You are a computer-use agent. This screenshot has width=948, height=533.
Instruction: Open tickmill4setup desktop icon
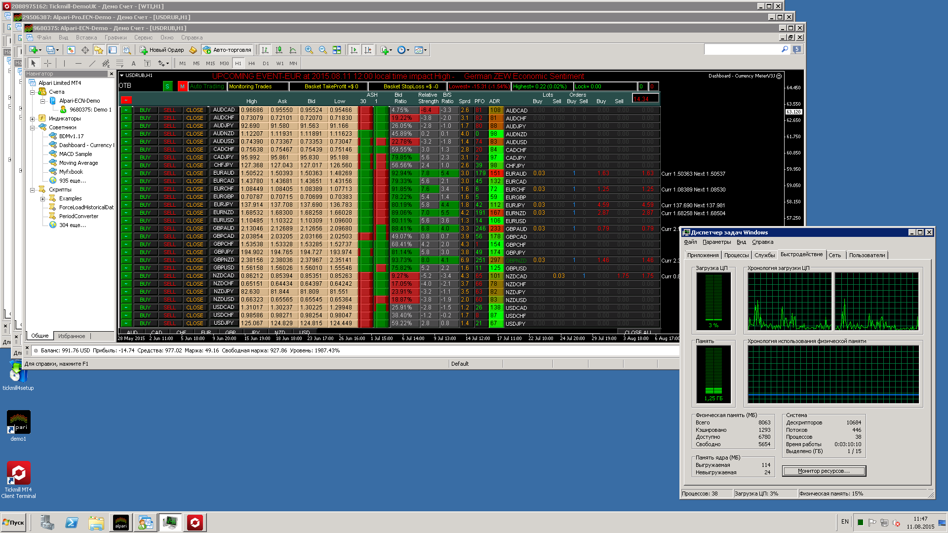point(18,375)
